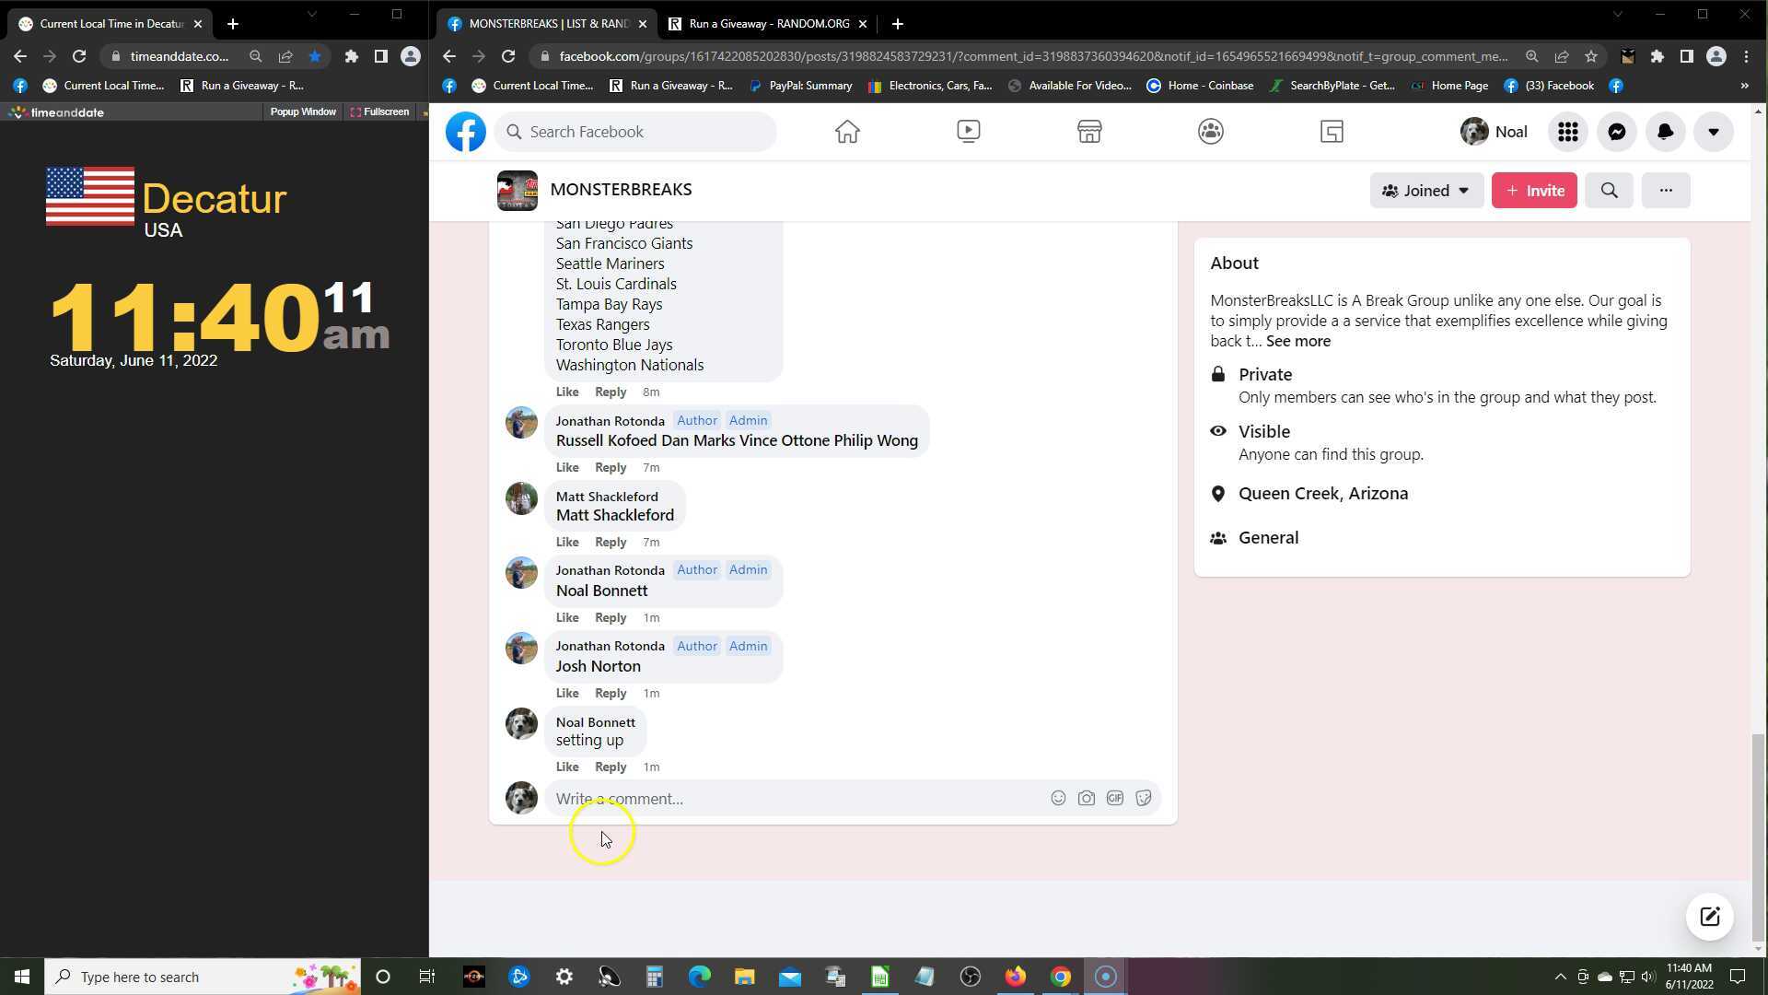Open Chrome from Windows taskbar
Image resolution: width=1768 pixels, height=995 pixels.
[x=1060, y=977]
